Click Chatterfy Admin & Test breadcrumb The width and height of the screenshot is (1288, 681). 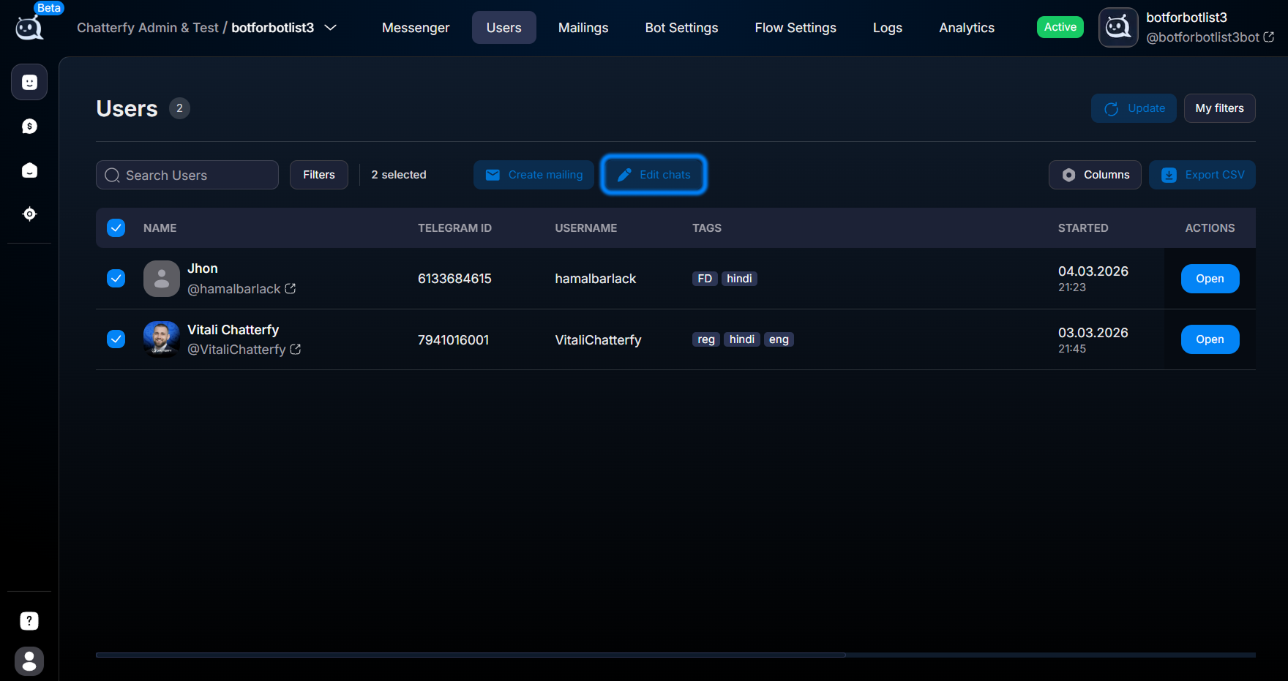tap(148, 28)
